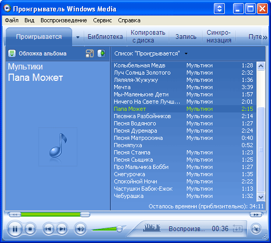The image size is (271, 243).
Task: Minimize the Windows Media Player window
Action: [x=238, y=9]
